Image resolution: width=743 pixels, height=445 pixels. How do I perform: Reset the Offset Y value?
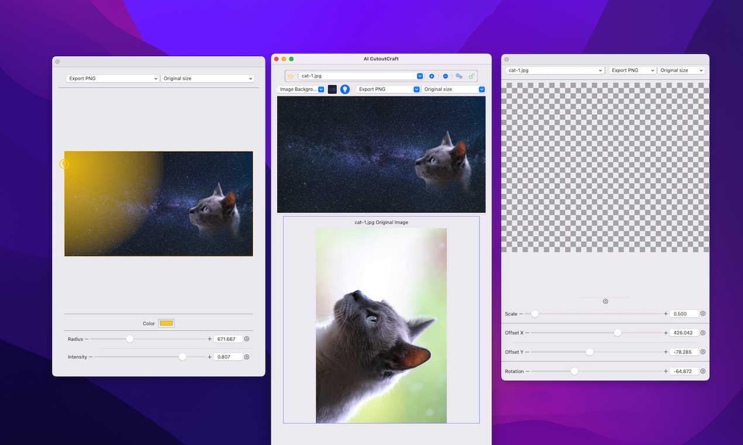[703, 352]
